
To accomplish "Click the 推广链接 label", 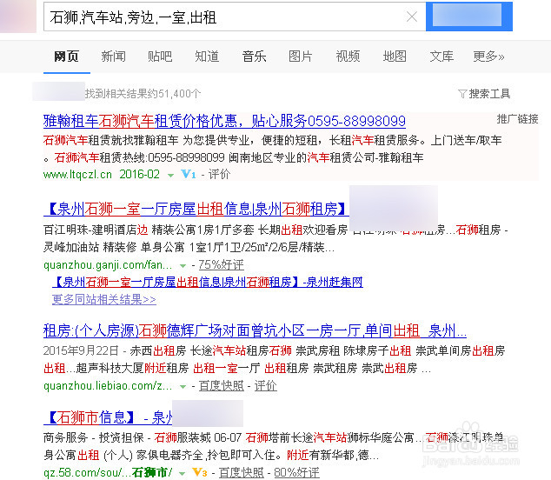I will pyautogui.click(x=517, y=119).
